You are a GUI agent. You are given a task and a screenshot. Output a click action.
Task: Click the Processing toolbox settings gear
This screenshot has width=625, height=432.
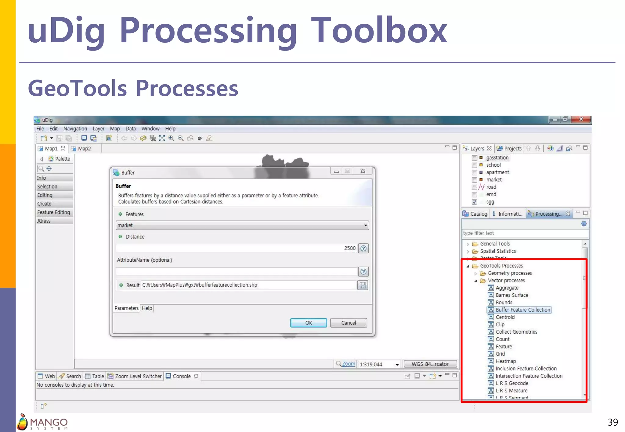pyautogui.click(x=584, y=224)
